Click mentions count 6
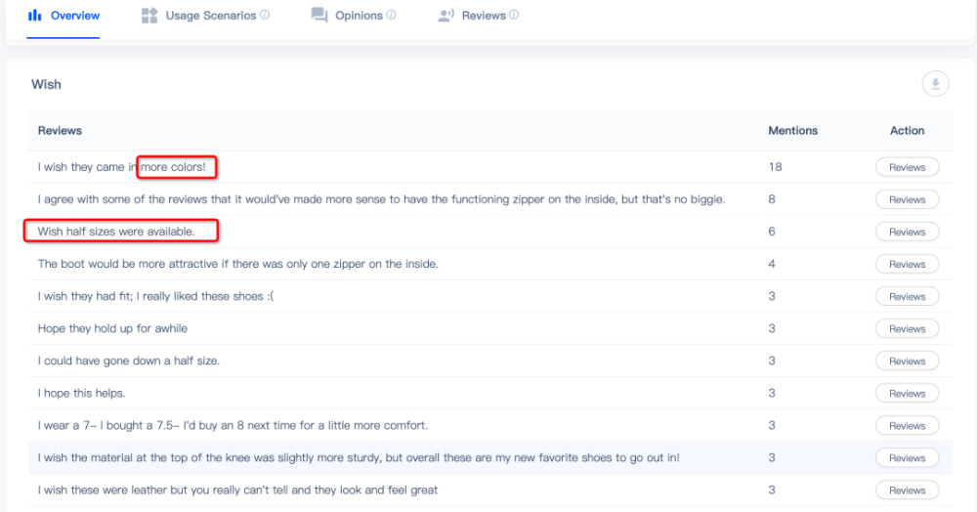977x512 pixels. point(772,232)
